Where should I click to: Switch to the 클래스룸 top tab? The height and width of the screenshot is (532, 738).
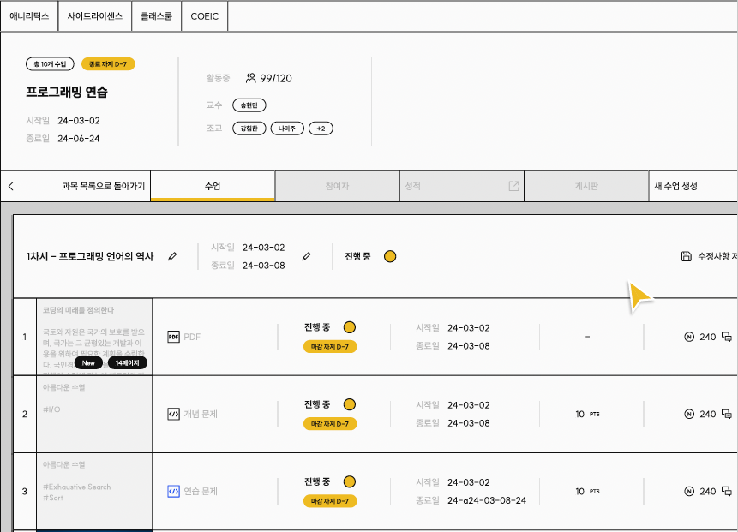(x=156, y=16)
